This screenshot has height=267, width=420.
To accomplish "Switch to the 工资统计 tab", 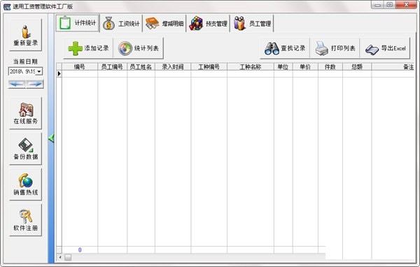I will click(121, 24).
